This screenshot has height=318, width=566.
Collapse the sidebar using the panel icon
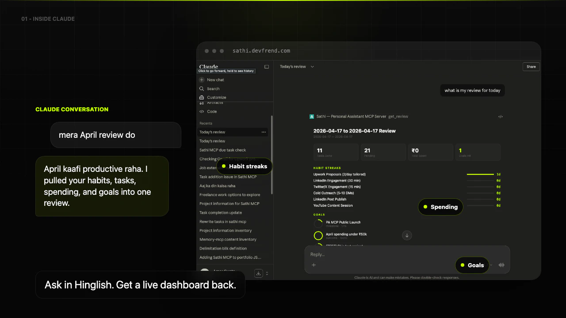[267, 66]
